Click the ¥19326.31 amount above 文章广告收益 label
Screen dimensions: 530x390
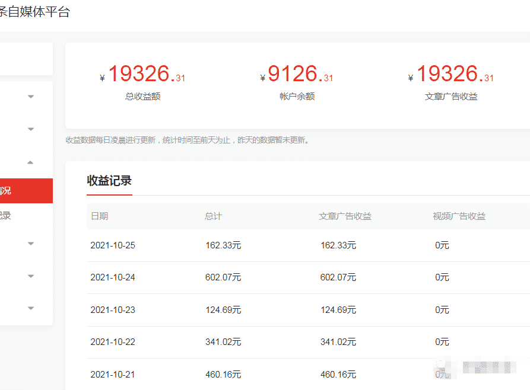click(451, 73)
